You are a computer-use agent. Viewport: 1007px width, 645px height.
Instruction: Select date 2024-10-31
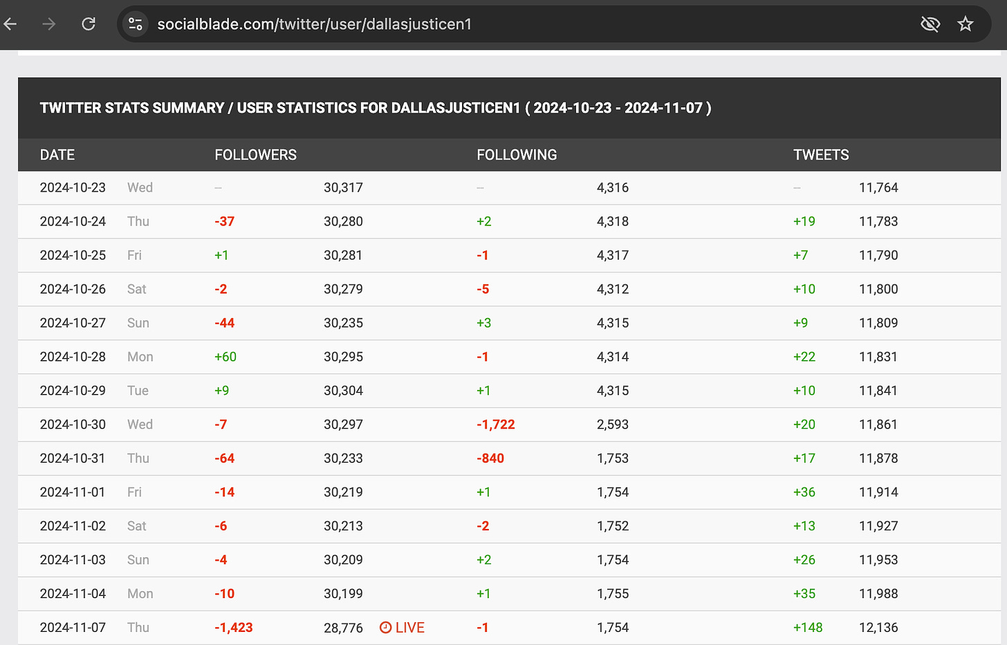click(73, 459)
